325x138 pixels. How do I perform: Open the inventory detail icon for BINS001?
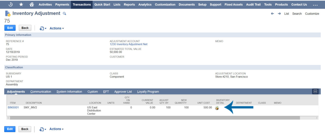pyautogui.click(x=217, y=108)
